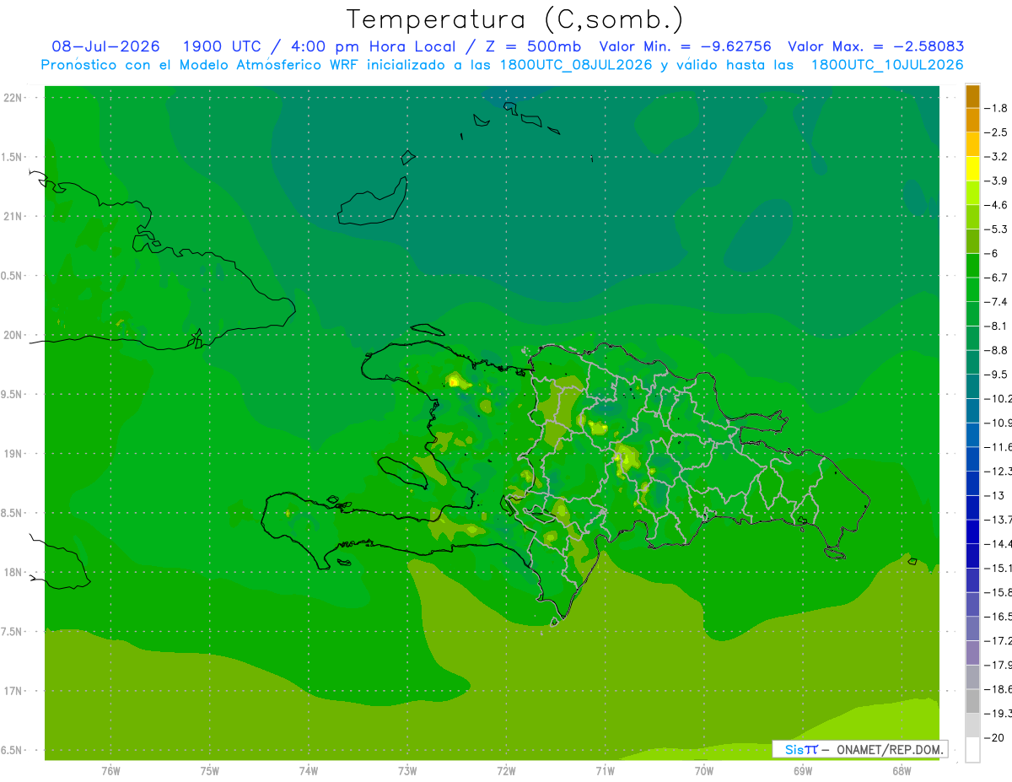Click the '68W' longitude label
The width and height of the screenshot is (1012, 782).
902,771
